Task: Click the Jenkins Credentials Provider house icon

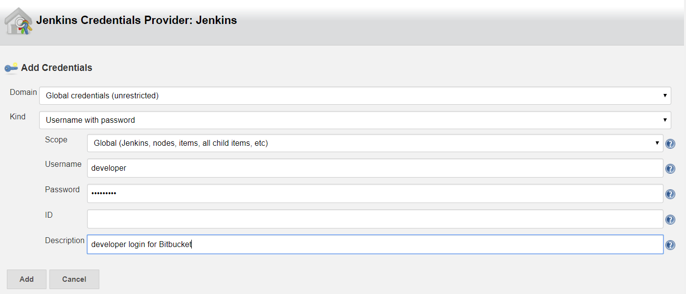Action: coord(19,21)
